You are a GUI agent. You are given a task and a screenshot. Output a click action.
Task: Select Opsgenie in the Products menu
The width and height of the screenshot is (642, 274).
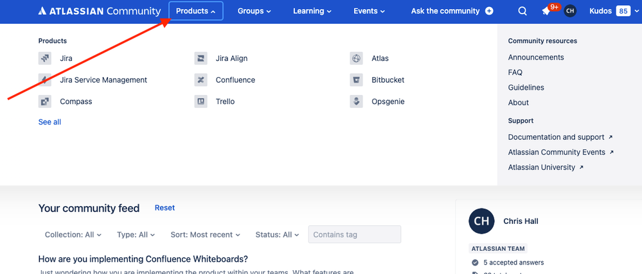388,101
